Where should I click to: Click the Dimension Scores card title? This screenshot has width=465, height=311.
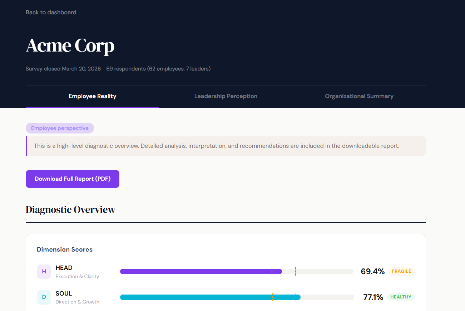65,249
